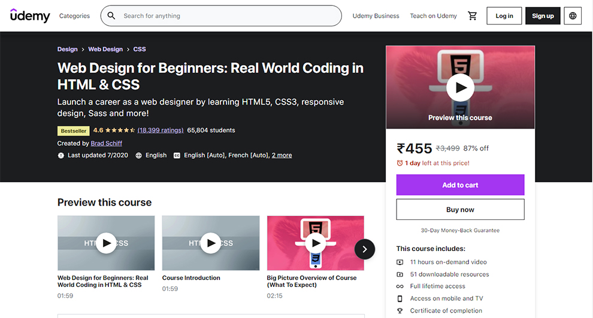Click the 4.6 rating number
Viewport: 593px width, 318px height.
coord(98,130)
